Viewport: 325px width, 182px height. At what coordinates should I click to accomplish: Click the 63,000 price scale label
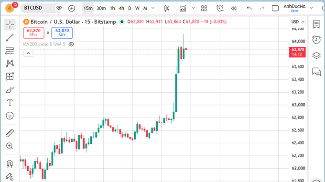298,105
